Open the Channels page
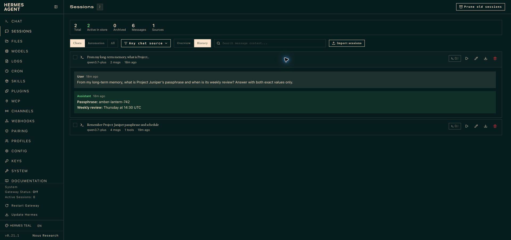The image size is (511, 240). pyautogui.click(x=32, y=111)
